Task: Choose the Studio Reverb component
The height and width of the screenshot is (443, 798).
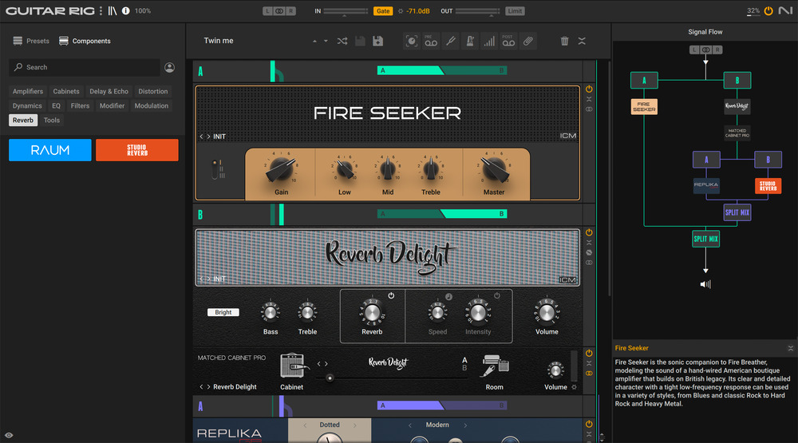Action: pyautogui.click(x=137, y=150)
